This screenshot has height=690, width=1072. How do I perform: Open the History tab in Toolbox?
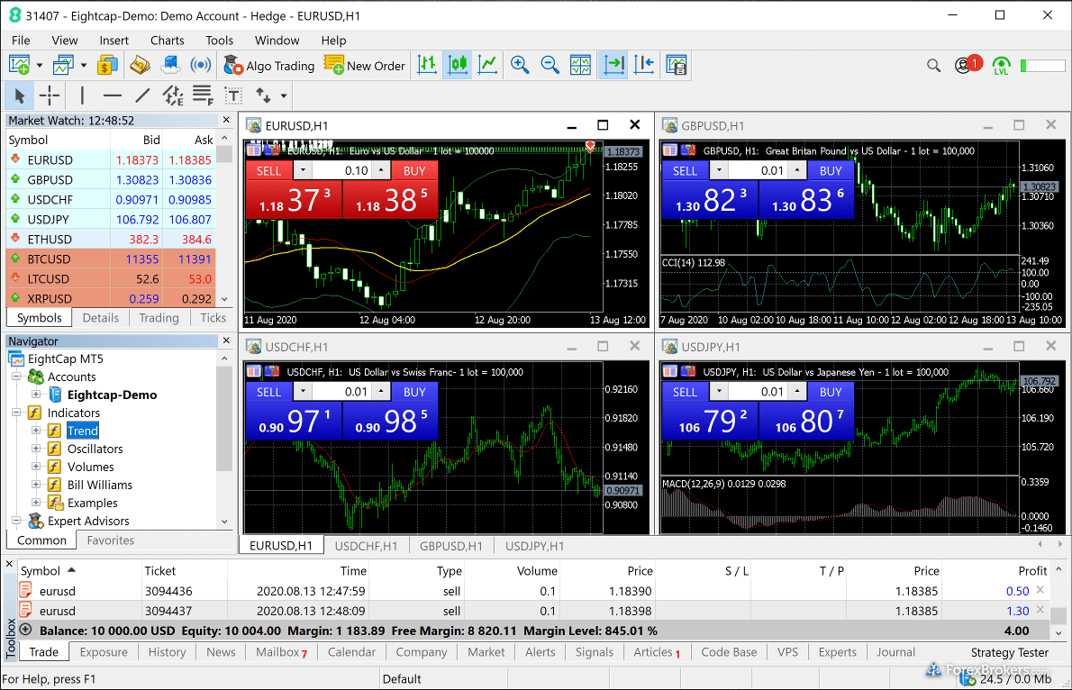coord(167,652)
